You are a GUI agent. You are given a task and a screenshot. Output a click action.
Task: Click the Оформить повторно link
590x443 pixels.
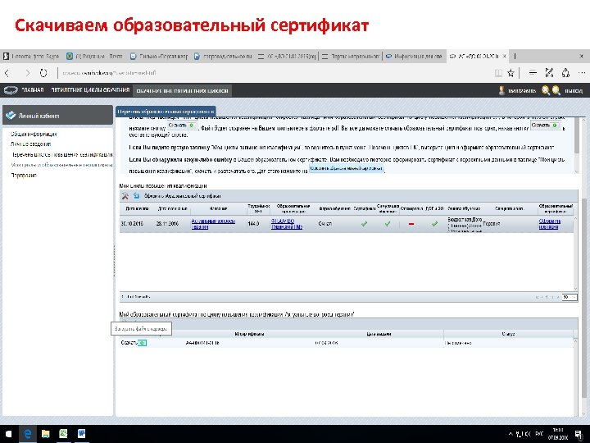point(550,224)
